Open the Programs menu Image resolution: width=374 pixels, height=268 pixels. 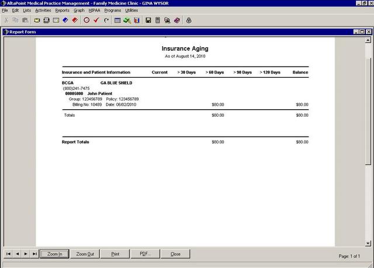tap(113, 11)
